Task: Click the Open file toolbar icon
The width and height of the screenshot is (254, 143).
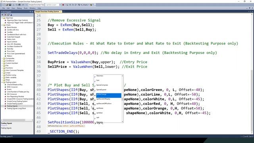Action: coord(7,5)
